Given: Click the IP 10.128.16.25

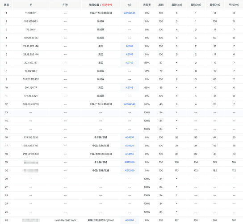Looking at the screenshot, I should 31,38.
